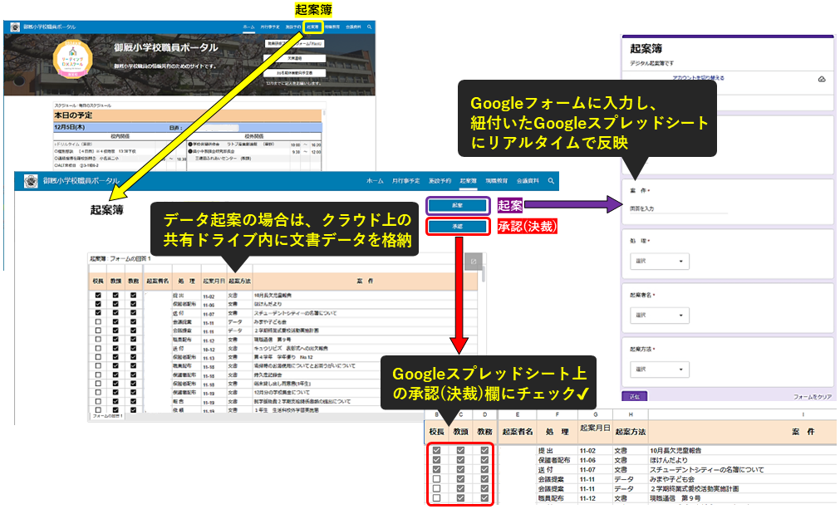This screenshot has width=840, height=509.
Task: Open the highlighted 起案簿 tab in the top navbar
Action: 312,27
